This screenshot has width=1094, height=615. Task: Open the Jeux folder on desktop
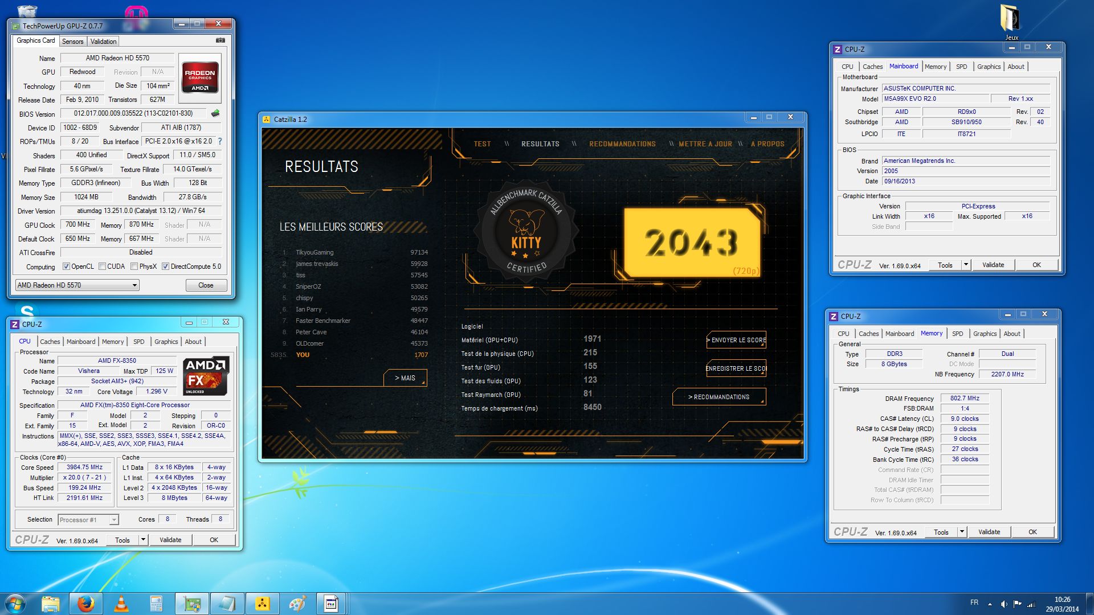tap(1011, 22)
